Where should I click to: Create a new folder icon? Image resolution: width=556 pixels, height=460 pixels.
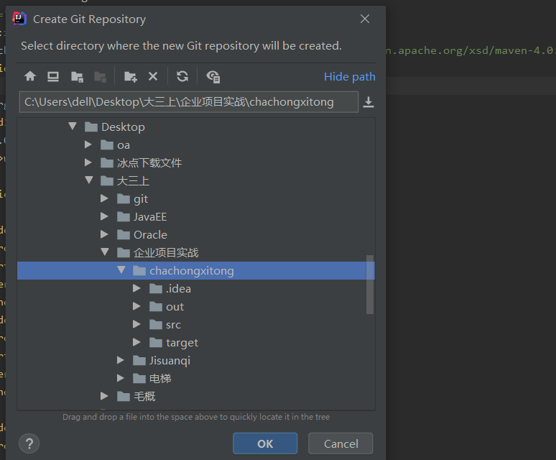[130, 76]
